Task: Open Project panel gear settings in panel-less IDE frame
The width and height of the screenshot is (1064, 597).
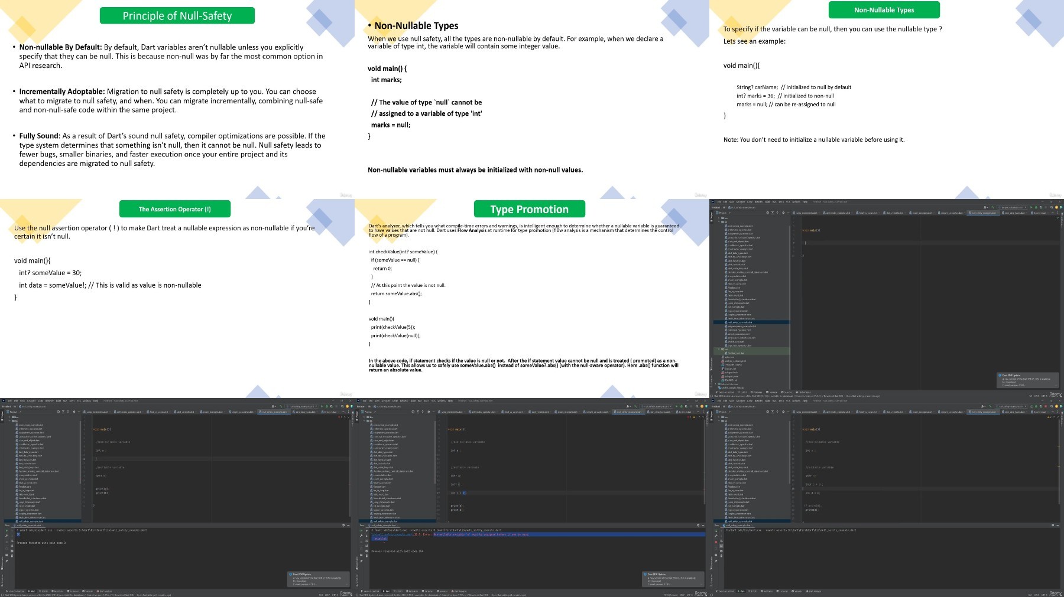Action: pyautogui.click(x=783, y=213)
